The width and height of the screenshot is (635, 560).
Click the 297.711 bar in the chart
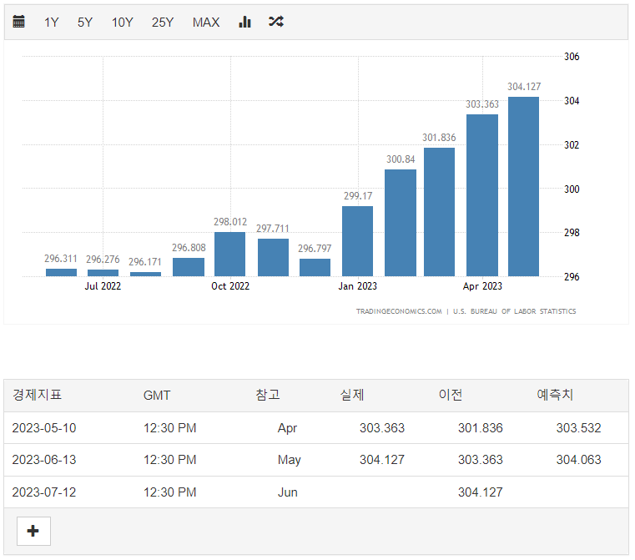(274, 258)
